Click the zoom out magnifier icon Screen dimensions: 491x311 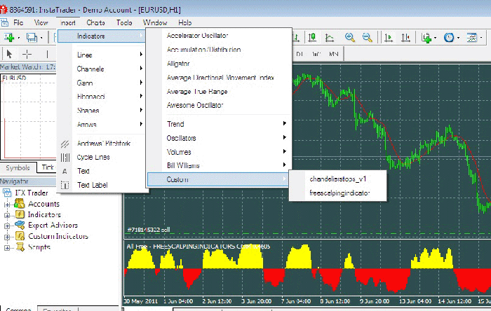[x=366, y=37]
